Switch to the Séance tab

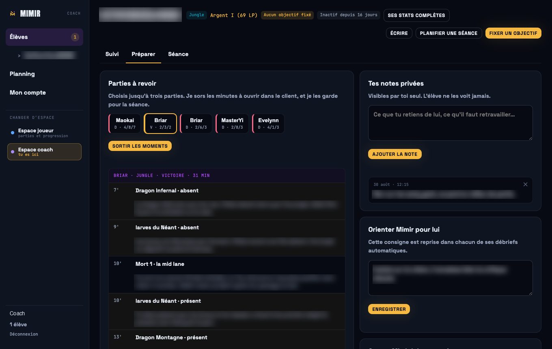click(178, 54)
